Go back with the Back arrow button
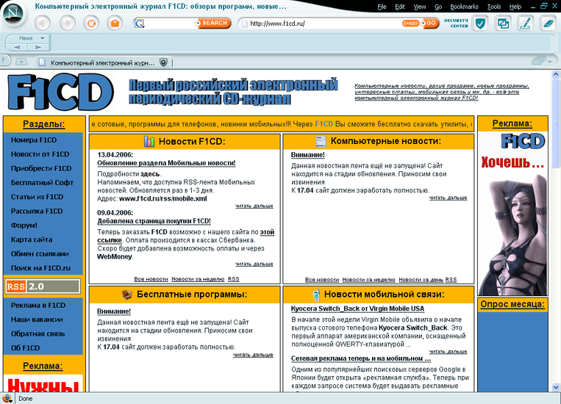This screenshot has height=404, width=561. pyautogui.click(x=43, y=24)
